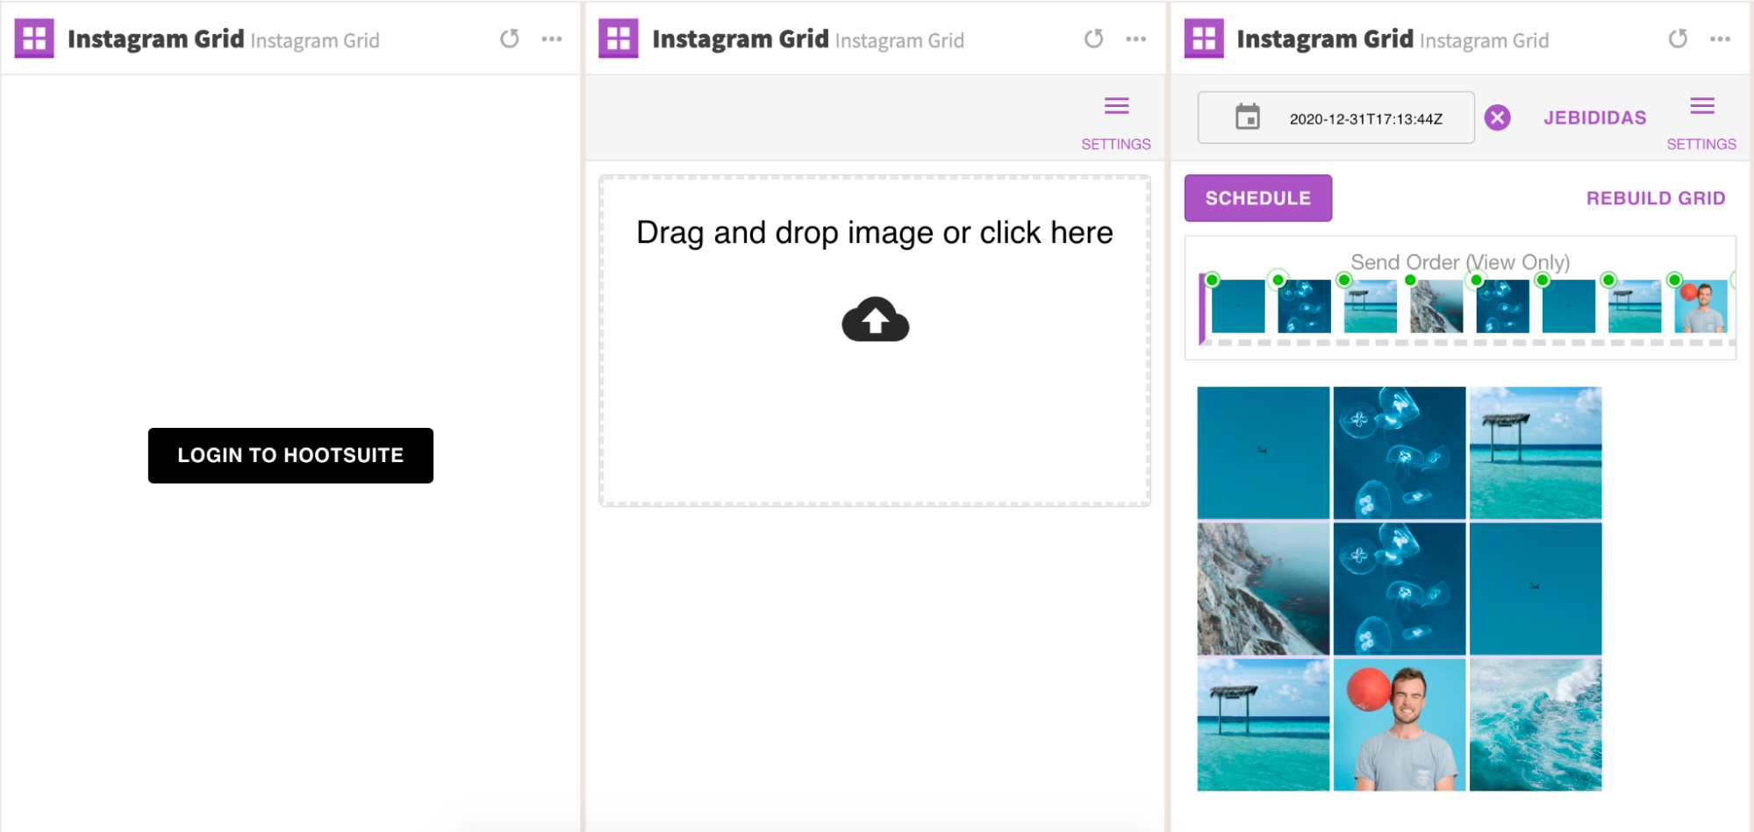The width and height of the screenshot is (1754, 832).
Task: Select second send order thumbnail with jellyfish
Action: point(1304,306)
